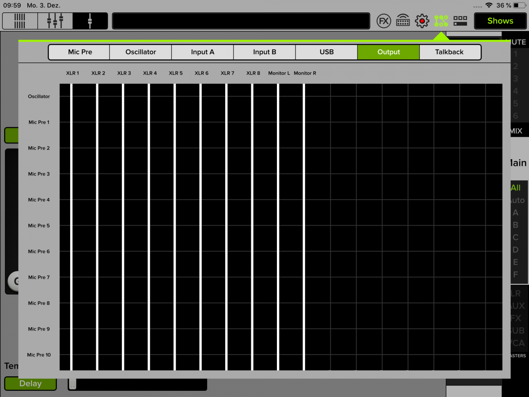Open the Shows button

[500, 21]
